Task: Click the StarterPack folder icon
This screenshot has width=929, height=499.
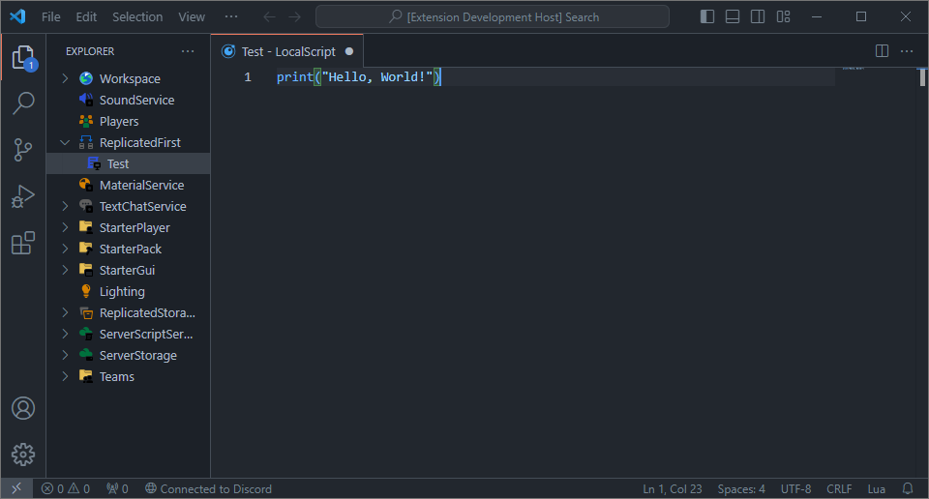Action: (86, 249)
